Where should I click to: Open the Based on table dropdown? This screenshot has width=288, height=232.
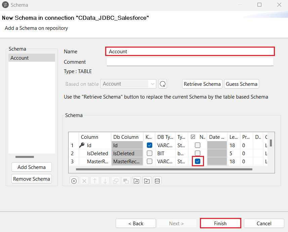pos(153,84)
